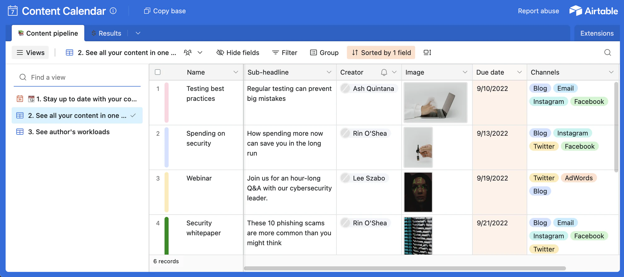Open the search magnifier icon

pos(607,52)
